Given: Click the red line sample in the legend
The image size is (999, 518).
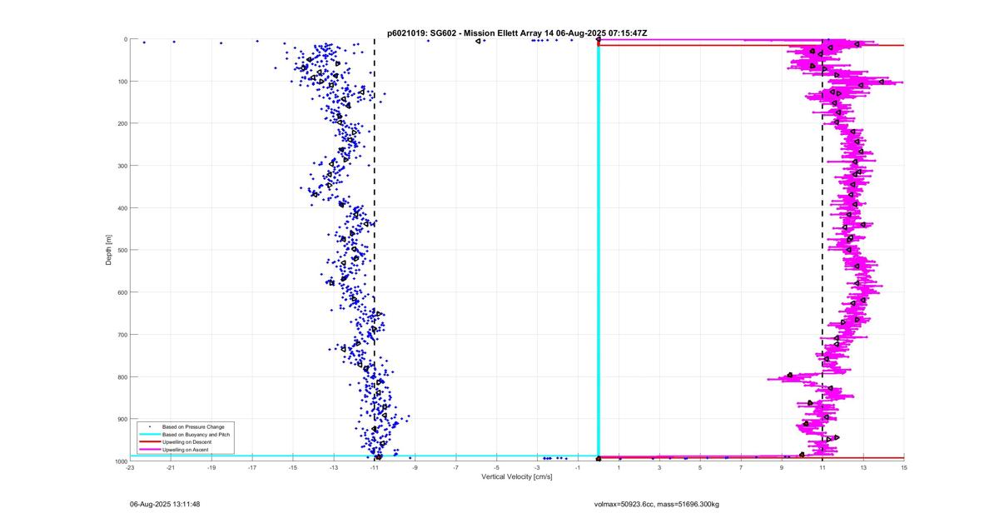Looking at the screenshot, I should click(x=149, y=442).
